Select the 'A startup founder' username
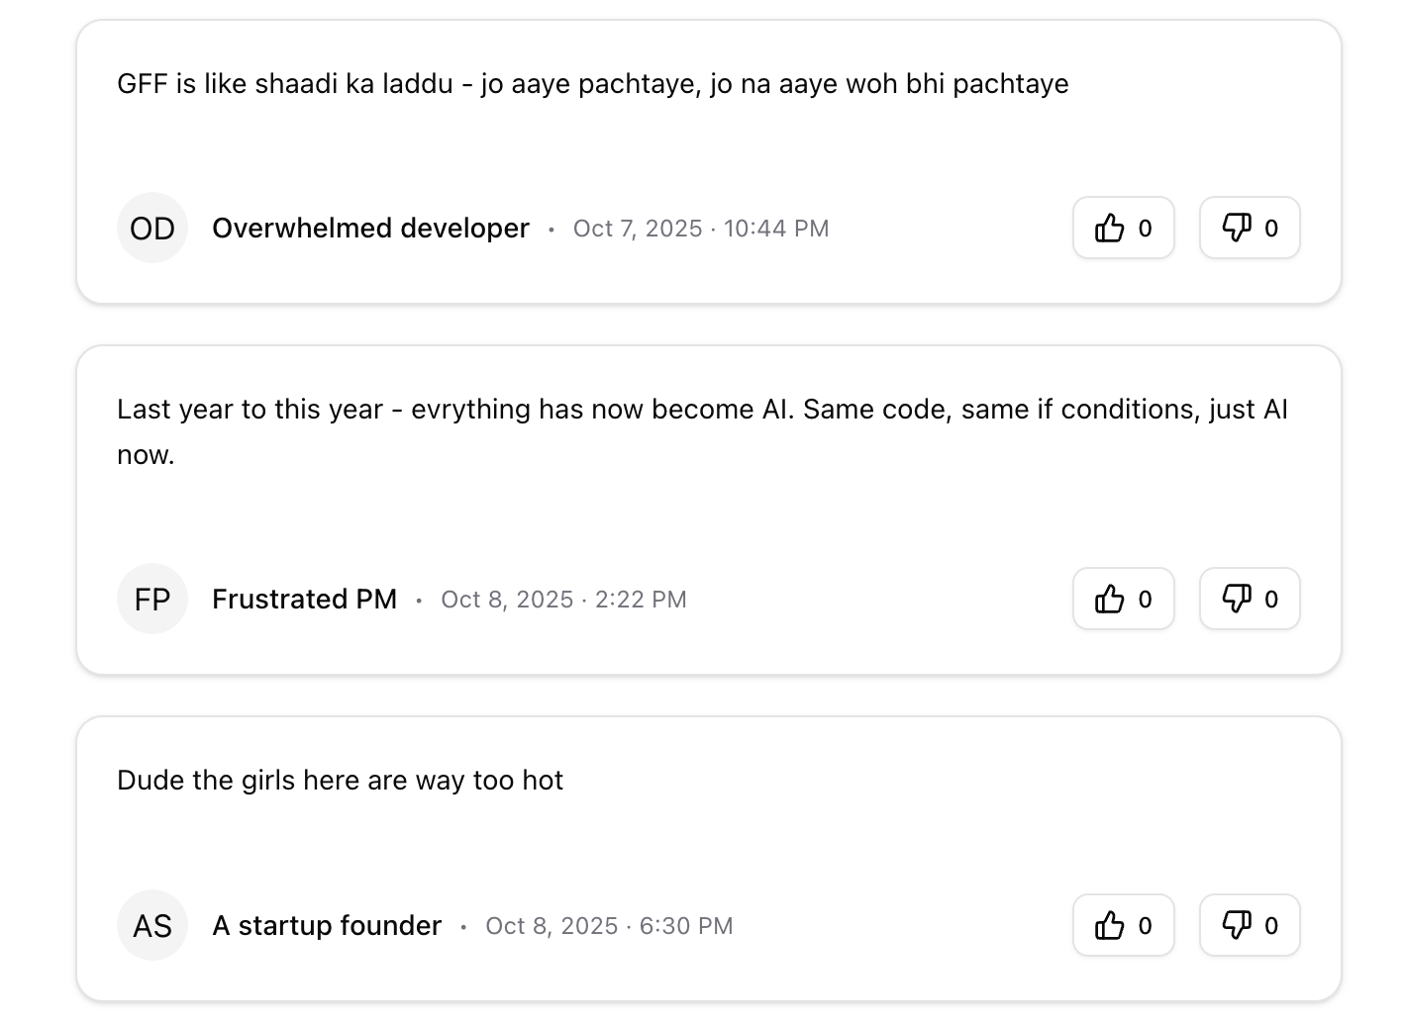This screenshot has height=1023, width=1406. [327, 925]
